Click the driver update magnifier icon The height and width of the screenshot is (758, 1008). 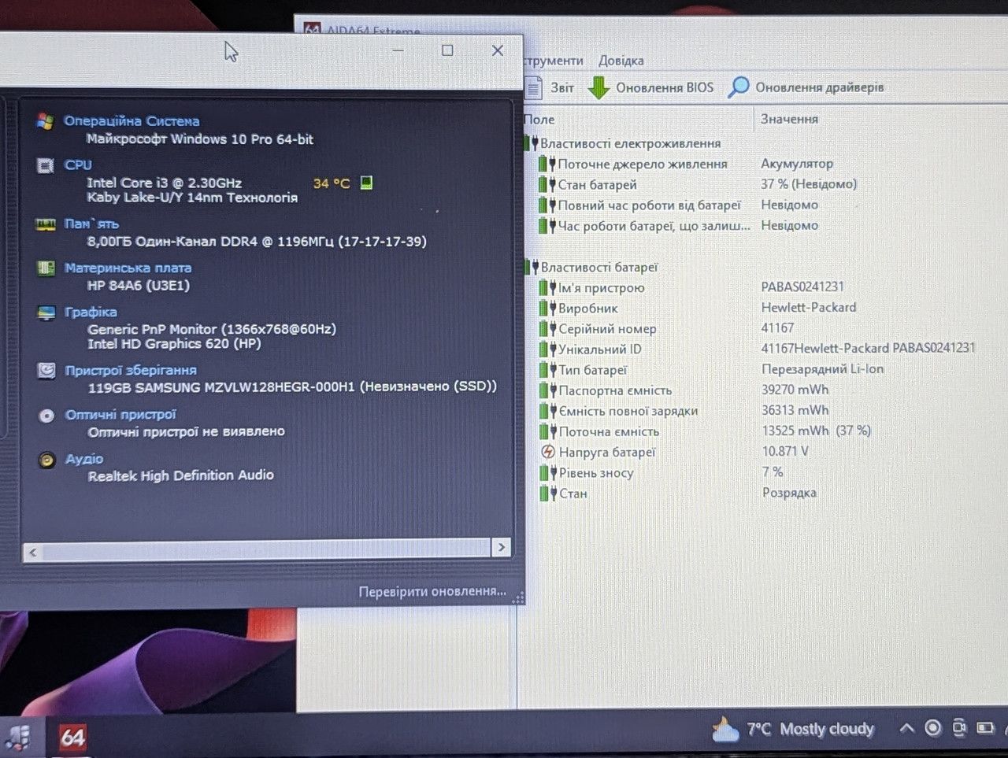(x=738, y=87)
